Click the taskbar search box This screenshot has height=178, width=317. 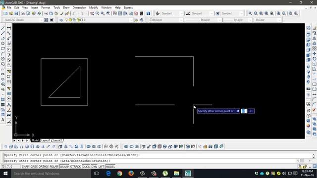51,174
